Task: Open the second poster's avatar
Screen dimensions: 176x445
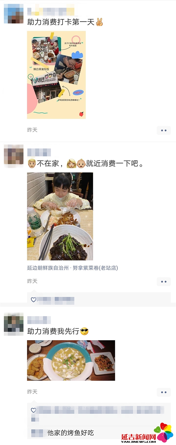Action: click(13, 156)
